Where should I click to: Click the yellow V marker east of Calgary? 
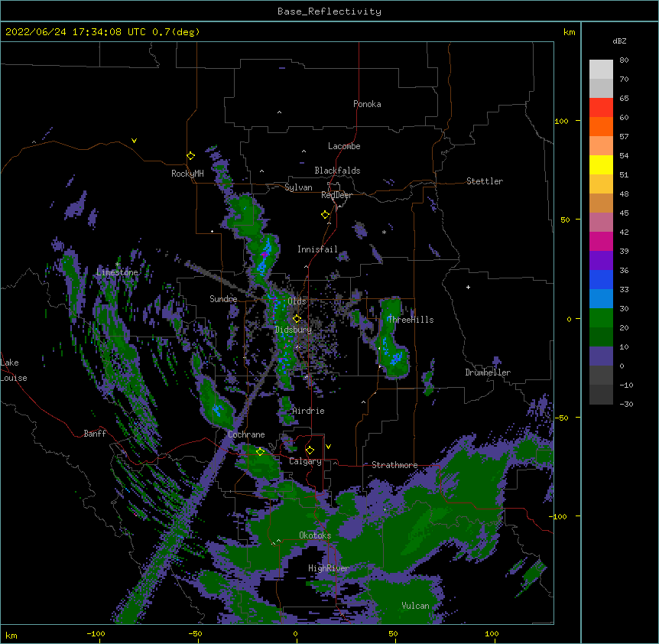tap(328, 447)
